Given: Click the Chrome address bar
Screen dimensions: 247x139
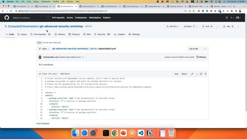Looking at the screenshot, I should click(x=99, y=11).
